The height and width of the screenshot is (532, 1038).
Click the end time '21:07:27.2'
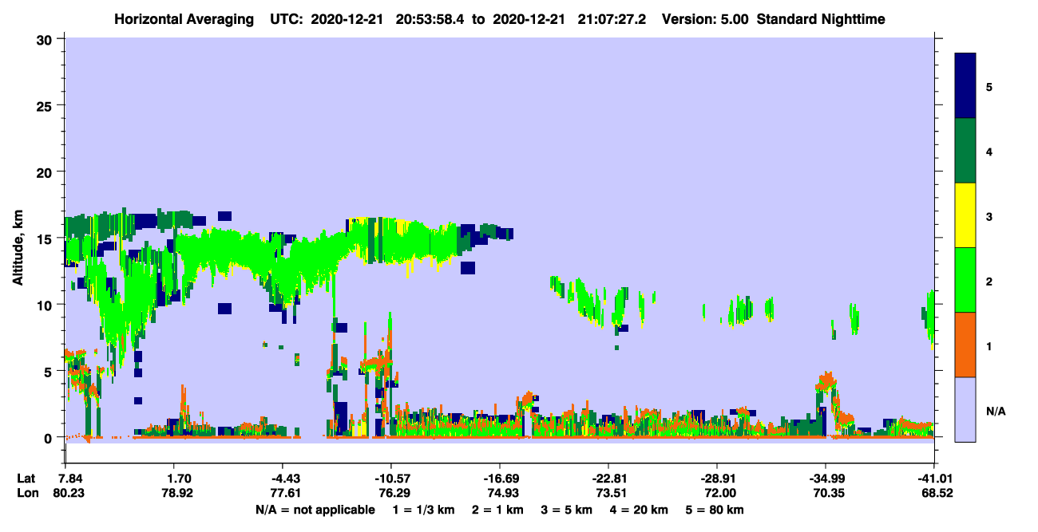pos(612,18)
